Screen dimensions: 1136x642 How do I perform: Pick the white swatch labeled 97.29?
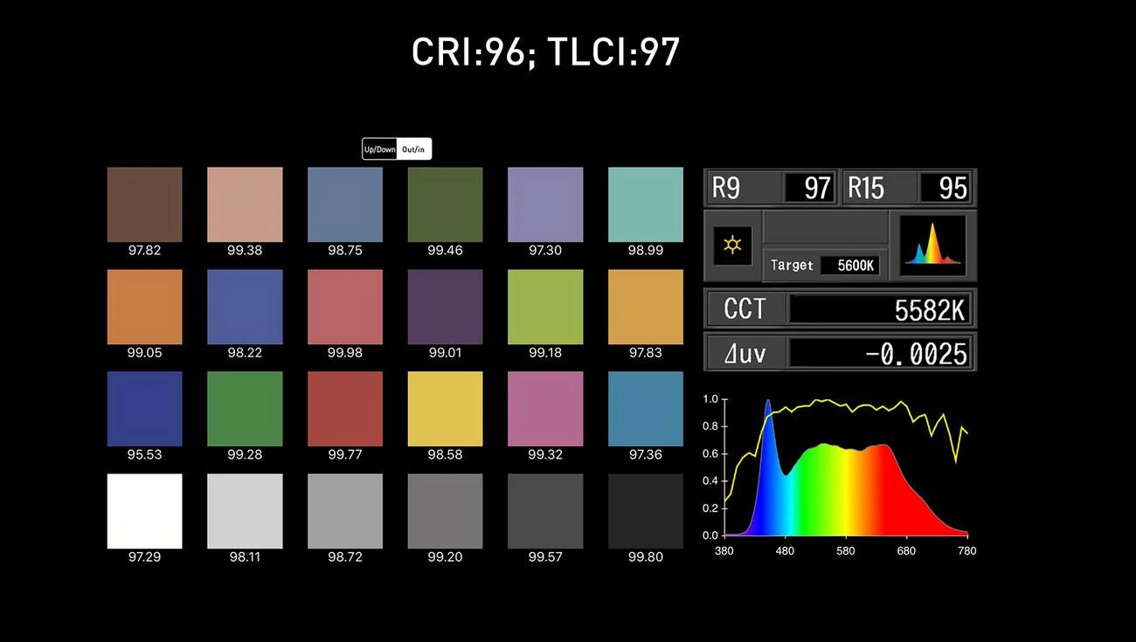point(144,511)
